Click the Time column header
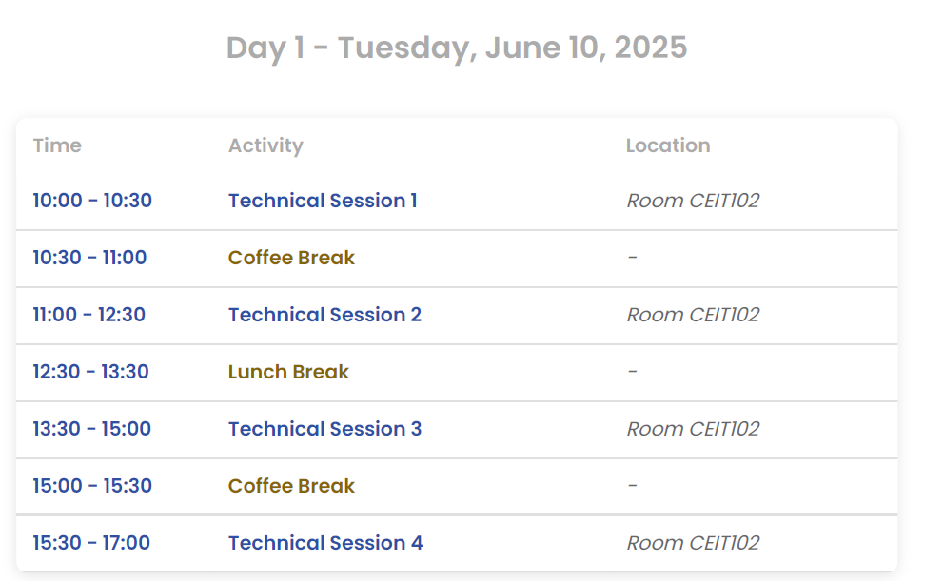Screen dimensions: 944x581 57,145
